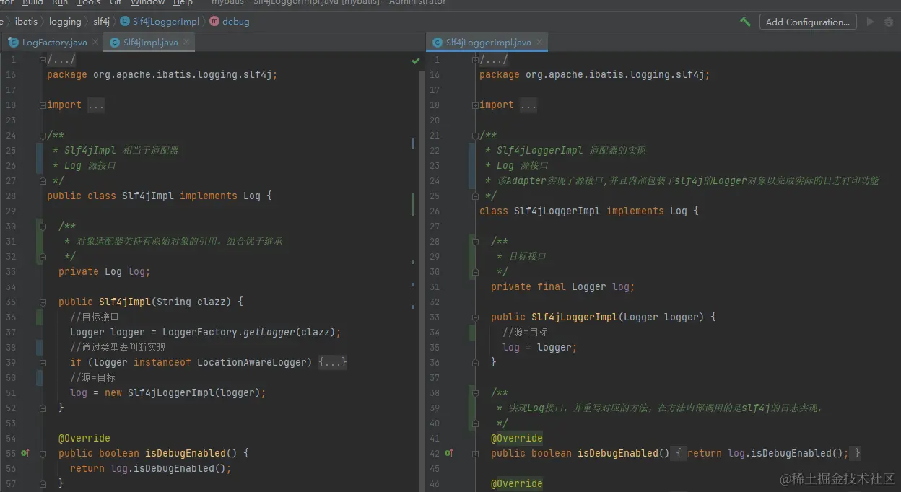Click @Override annotation on right line 41
This screenshot has height=492, width=901.
tap(517, 438)
